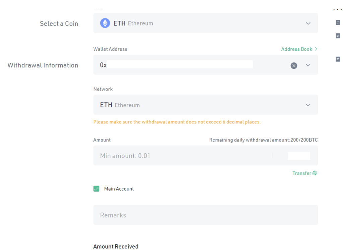The width and height of the screenshot is (343, 251).
Task: Open the third document icon in right sidebar
Action: [338, 59]
